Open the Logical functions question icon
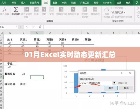This screenshot has height=109, width=140. click(x=44, y=9)
